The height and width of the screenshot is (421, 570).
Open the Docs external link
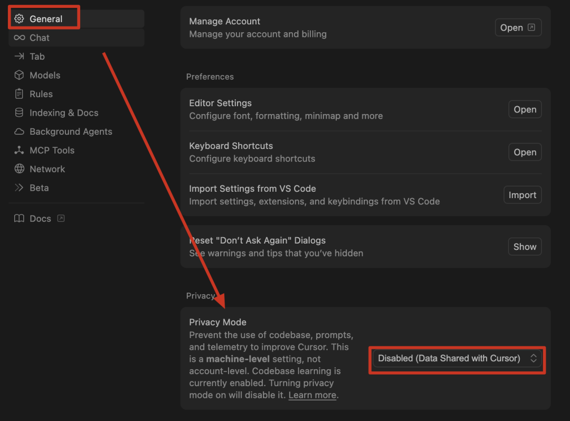pos(77,218)
